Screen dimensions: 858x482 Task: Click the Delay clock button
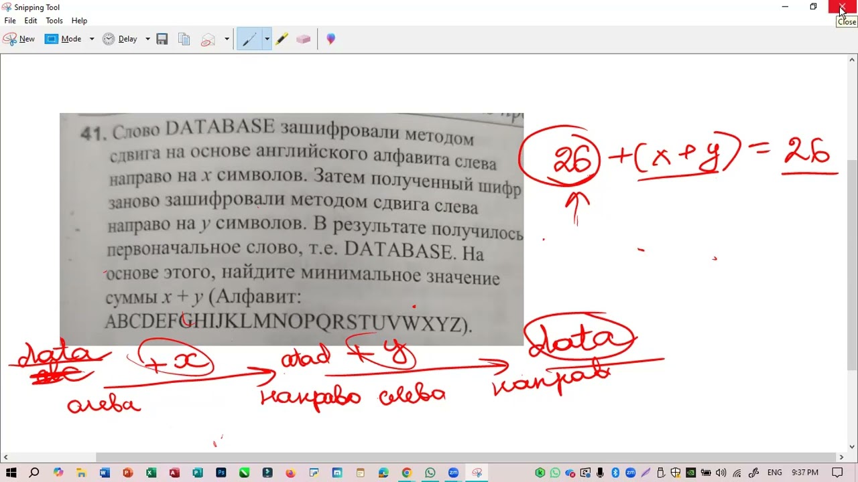point(119,39)
